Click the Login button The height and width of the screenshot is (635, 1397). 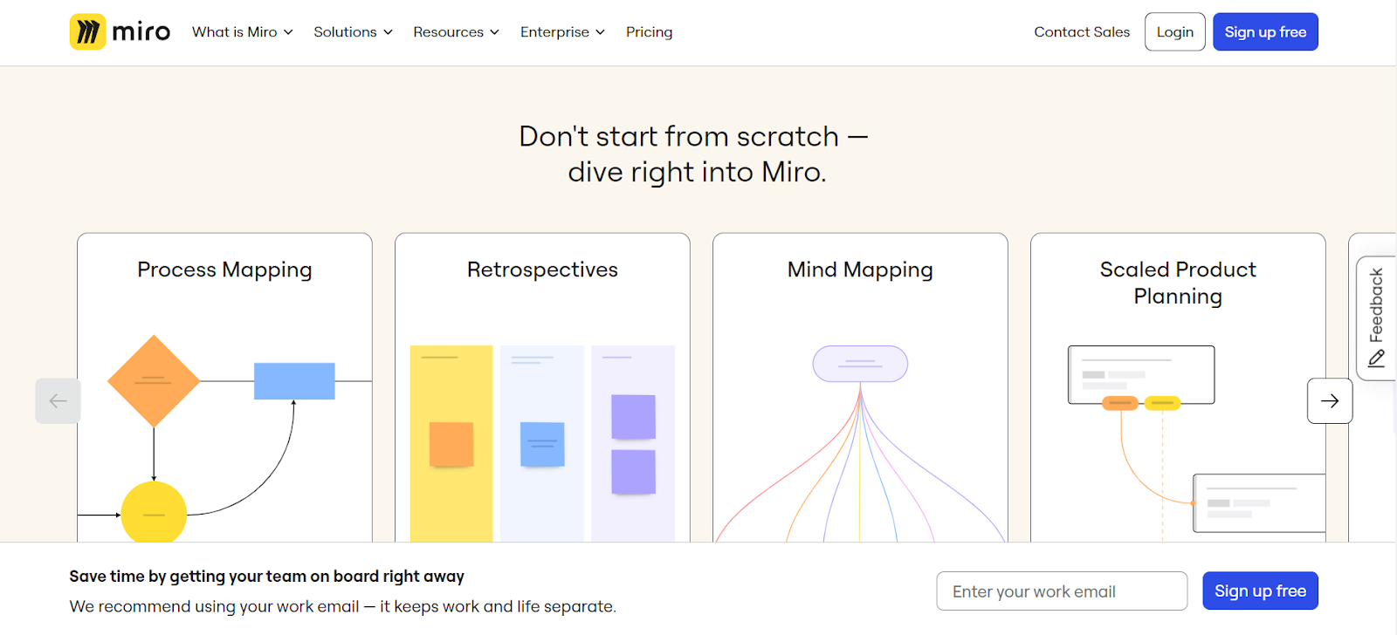click(1175, 32)
